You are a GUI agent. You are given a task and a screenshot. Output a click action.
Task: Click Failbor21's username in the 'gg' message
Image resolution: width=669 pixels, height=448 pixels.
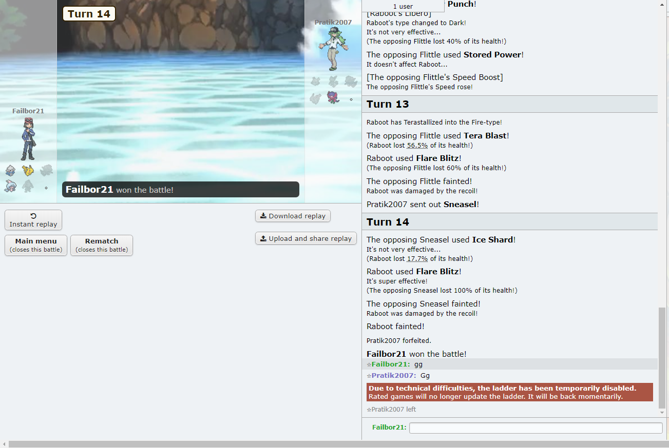pyautogui.click(x=391, y=364)
